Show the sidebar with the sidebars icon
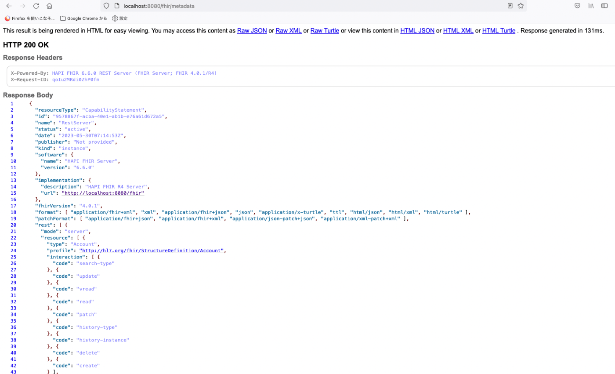The image size is (615, 374). (x=605, y=6)
